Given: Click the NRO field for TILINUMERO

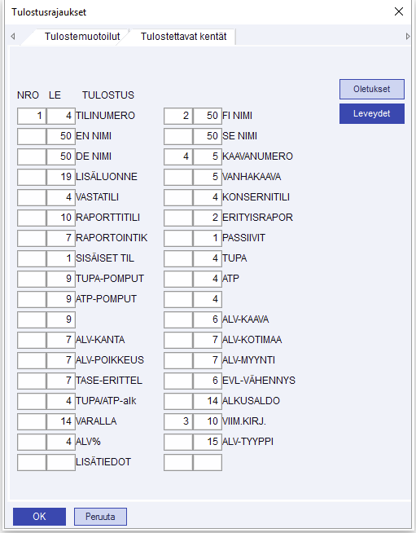Looking at the screenshot, I should (x=32, y=116).
